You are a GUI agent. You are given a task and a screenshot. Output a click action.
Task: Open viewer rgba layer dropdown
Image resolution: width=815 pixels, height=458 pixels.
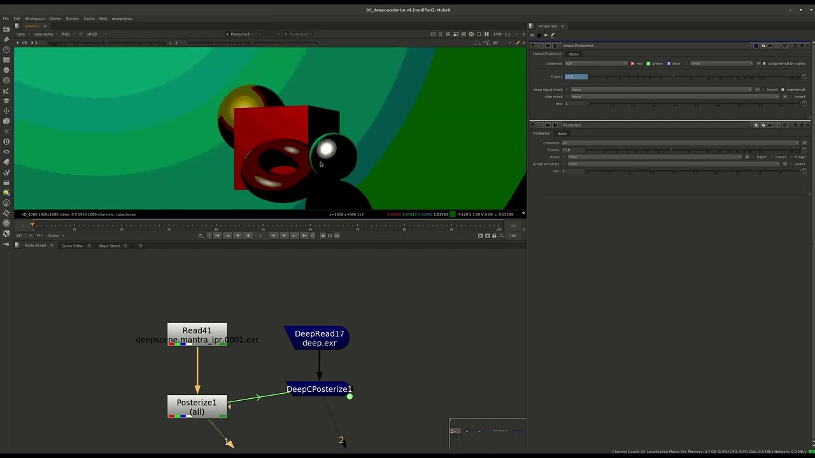22,34
